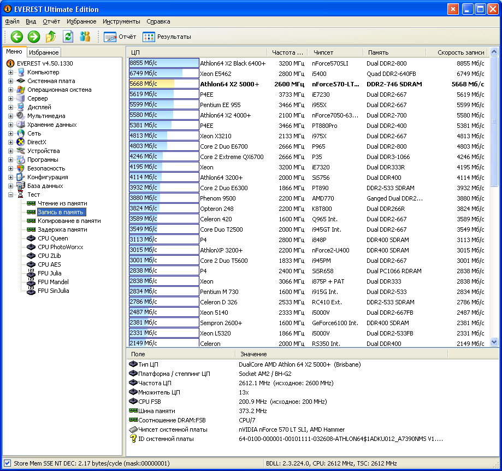
Task: Click the Конфигурация configuration icon
Action: click(21, 176)
